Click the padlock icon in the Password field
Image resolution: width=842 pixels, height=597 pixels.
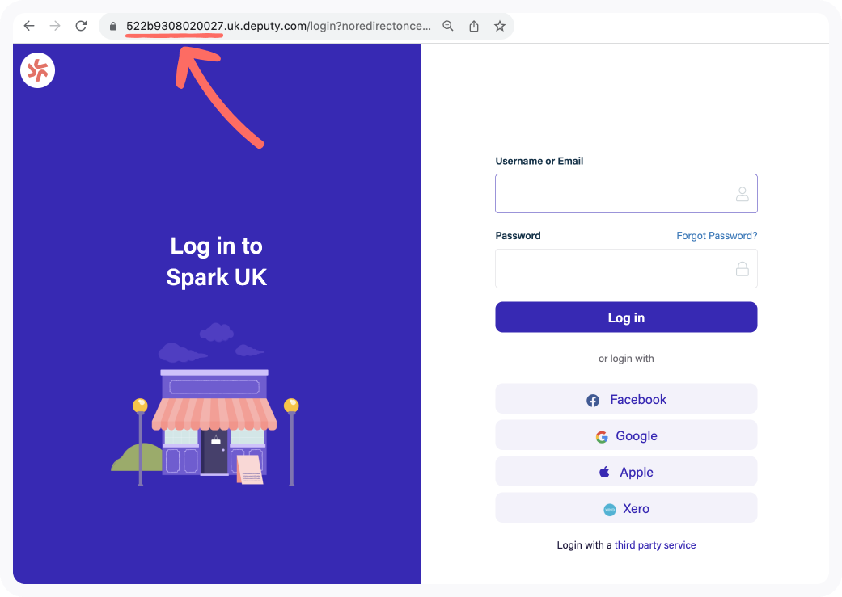[743, 269]
